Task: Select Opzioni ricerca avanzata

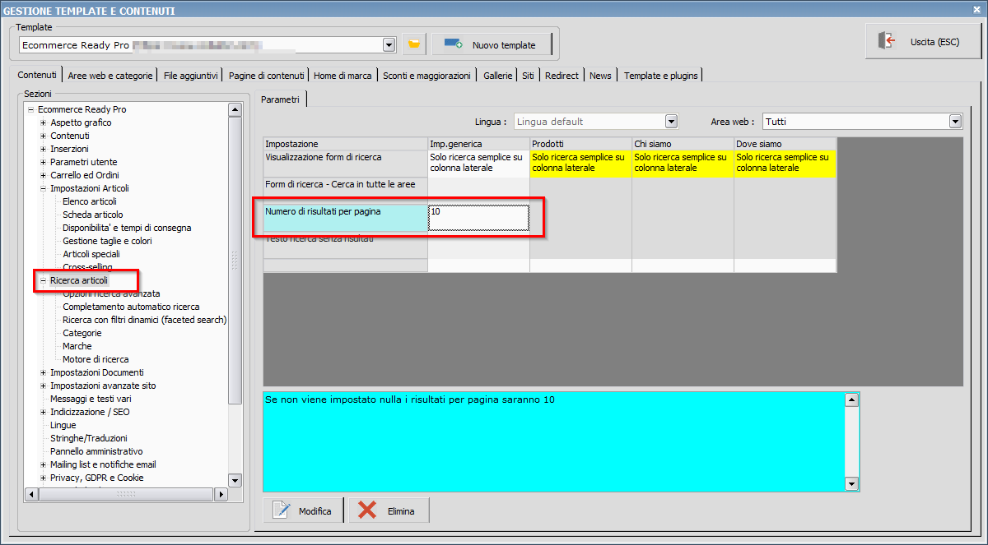Action: [111, 293]
